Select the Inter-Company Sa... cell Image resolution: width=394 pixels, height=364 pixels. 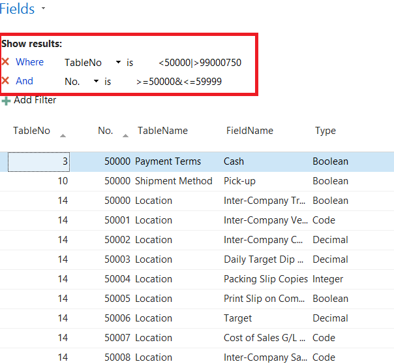[x=265, y=357]
